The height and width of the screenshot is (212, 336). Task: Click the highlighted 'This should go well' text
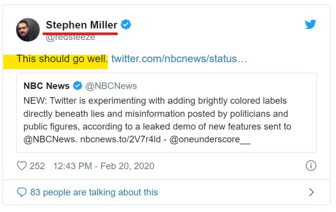pyautogui.click(x=62, y=59)
